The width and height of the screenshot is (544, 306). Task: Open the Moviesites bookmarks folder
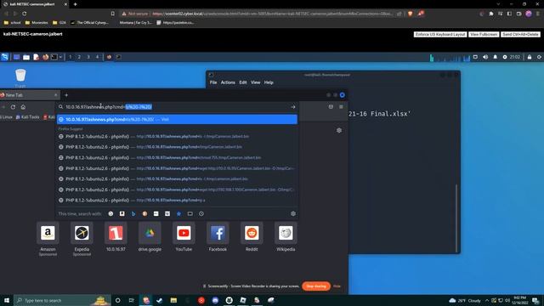37,23
